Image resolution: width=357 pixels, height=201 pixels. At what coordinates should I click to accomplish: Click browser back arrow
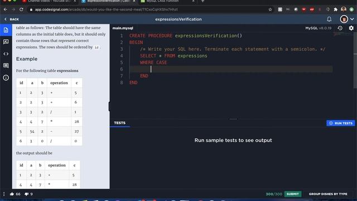coord(6,9)
